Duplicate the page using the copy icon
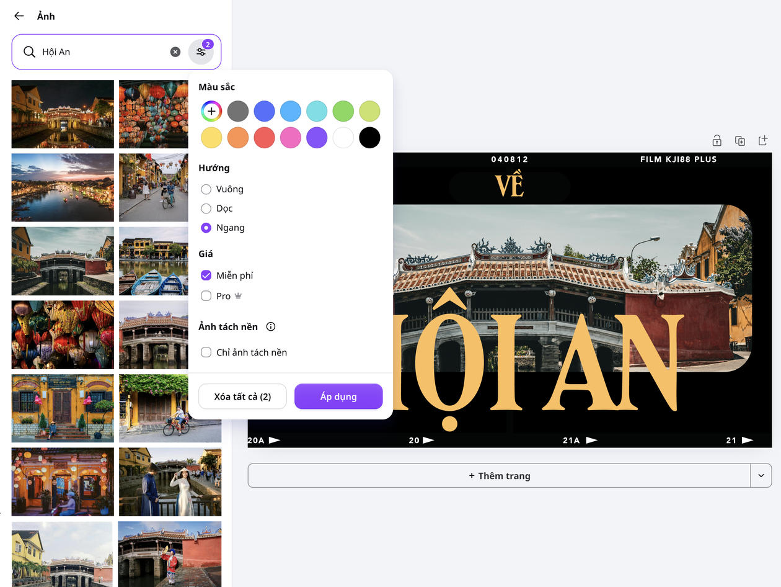 click(x=740, y=141)
